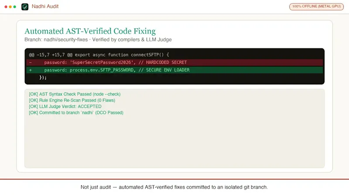Click the Nadhi Audit shield logo icon
This screenshot has height=196, width=349.
coord(25,7)
